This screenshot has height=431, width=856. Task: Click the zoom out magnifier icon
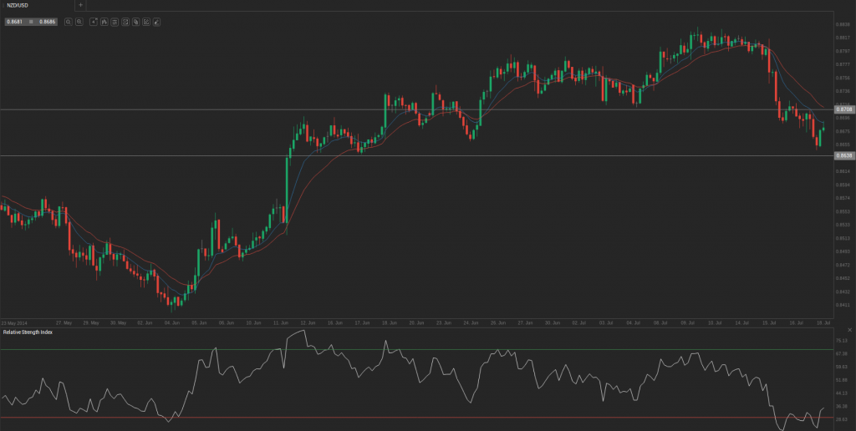coord(69,21)
